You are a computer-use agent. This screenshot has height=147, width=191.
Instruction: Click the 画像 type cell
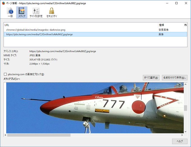click(161, 34)
